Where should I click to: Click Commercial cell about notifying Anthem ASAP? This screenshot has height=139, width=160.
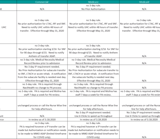click(42, 51)
